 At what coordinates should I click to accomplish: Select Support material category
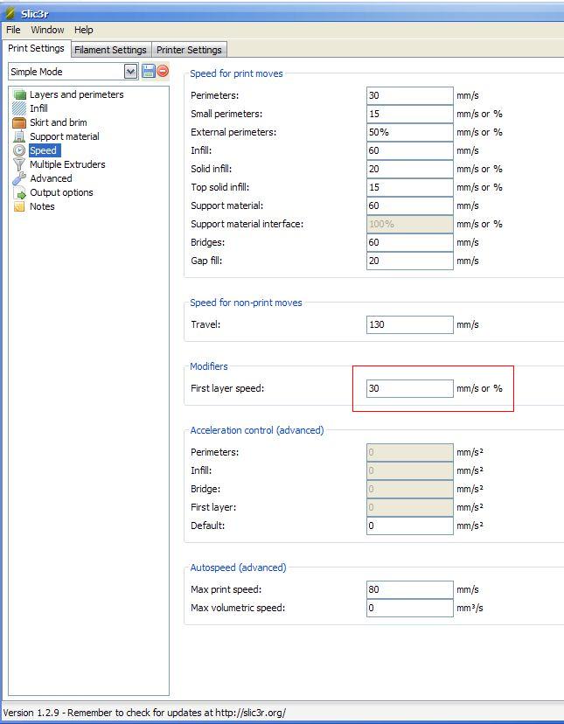(65, 136)
